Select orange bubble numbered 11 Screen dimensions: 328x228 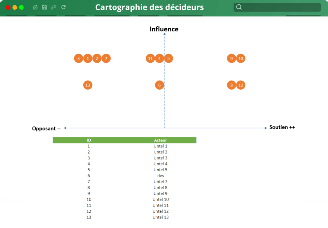pos(150,59)
